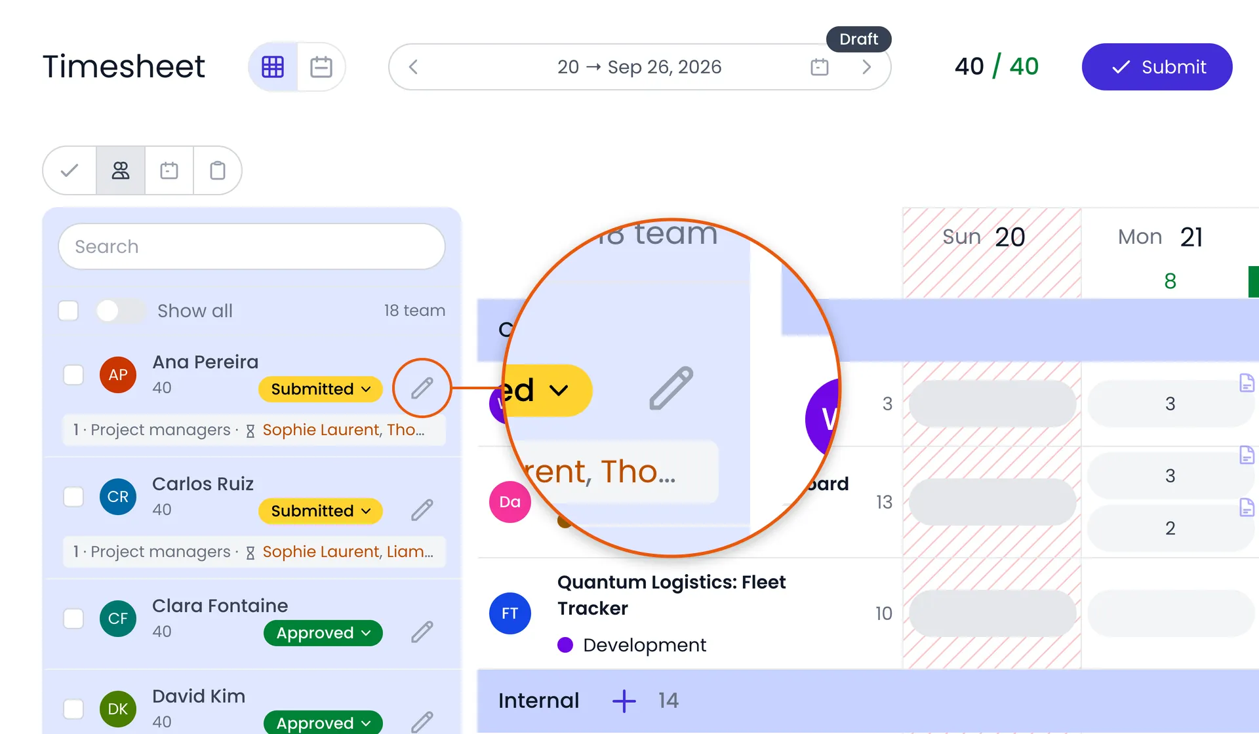
Task: Edit Carlos Ruiz's timesheet pencil icon
Action: [x=422, y=510]
